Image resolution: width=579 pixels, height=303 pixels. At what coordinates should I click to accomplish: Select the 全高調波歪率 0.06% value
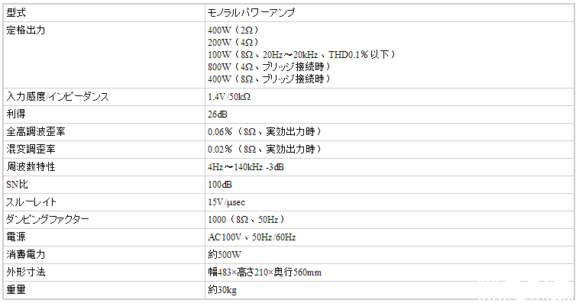coord(264,132)
